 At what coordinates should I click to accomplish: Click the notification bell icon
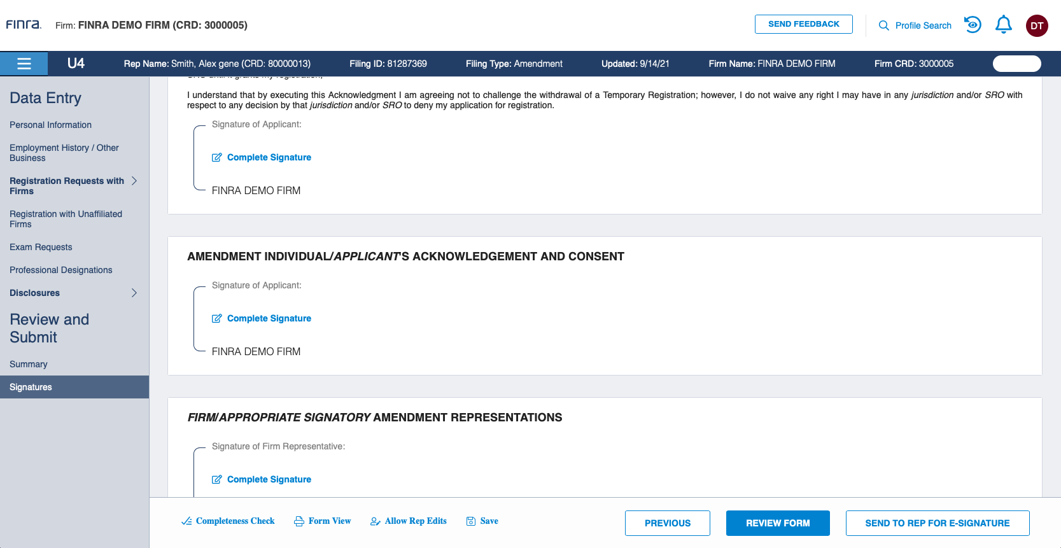(1004, 25)
